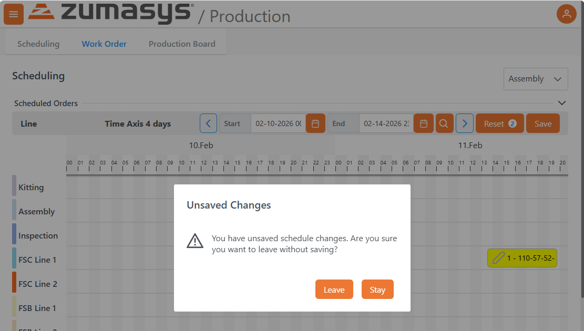Collapse the Scheduled Orders section

click(561, 103)
